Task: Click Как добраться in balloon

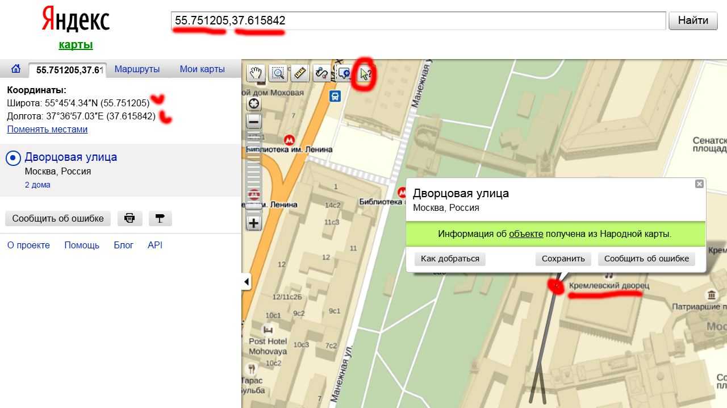Action: [x=450, y=259]
